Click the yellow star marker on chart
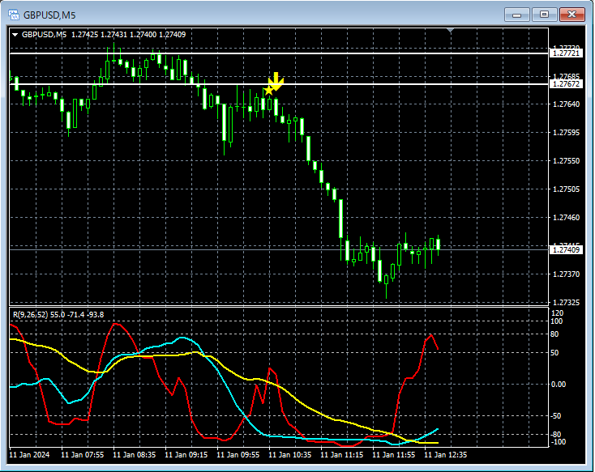Screen dimensions: 595x472 (268, 90)
